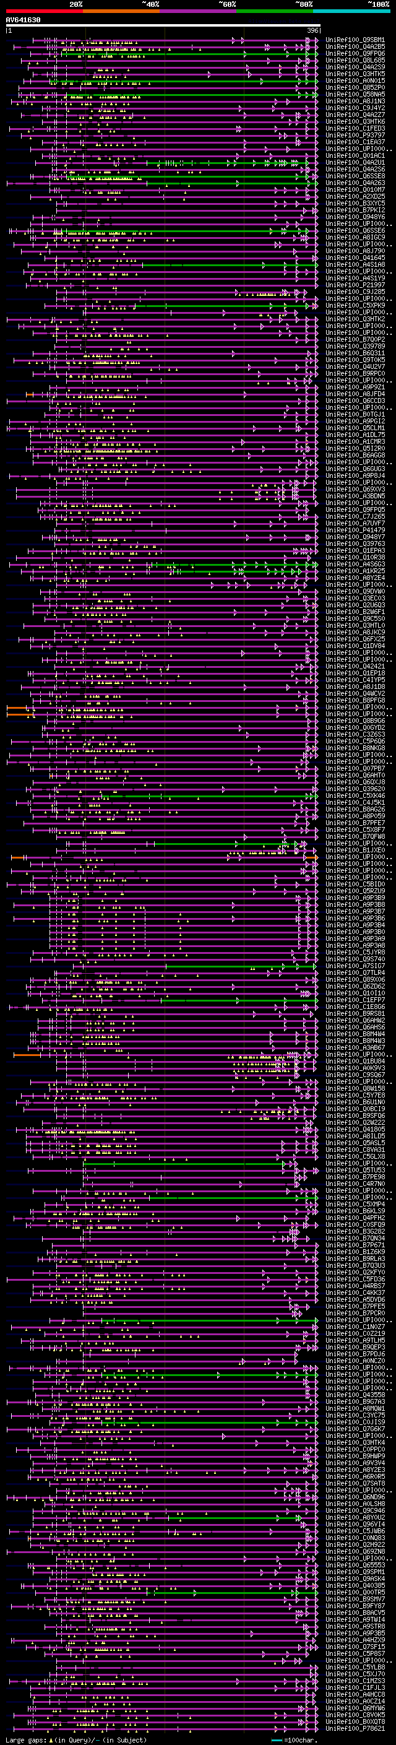Select label UniRef100_Q6SSE6
The width and height of the screenshot is (396, 1745).
tap(355, 230)
